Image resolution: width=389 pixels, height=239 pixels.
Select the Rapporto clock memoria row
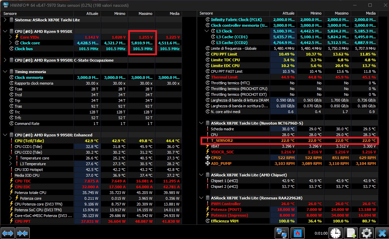pos(91,83)
